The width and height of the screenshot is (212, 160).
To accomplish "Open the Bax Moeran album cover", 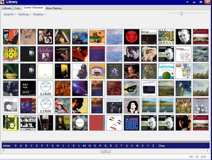I will (x=166, y=37).
